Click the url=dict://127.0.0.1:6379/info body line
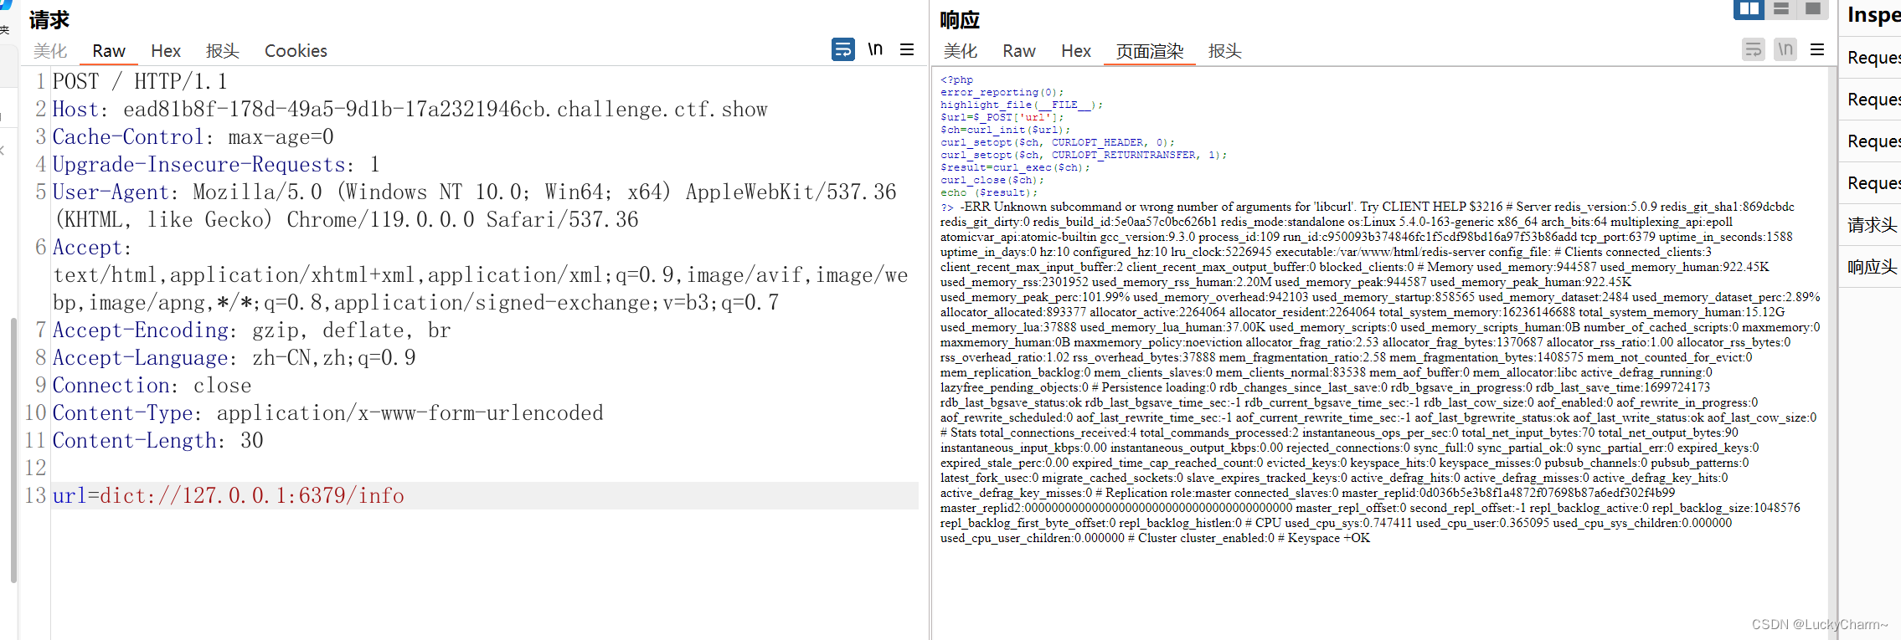The width and height of the screenshot is (1901, 640). point(485,496)
